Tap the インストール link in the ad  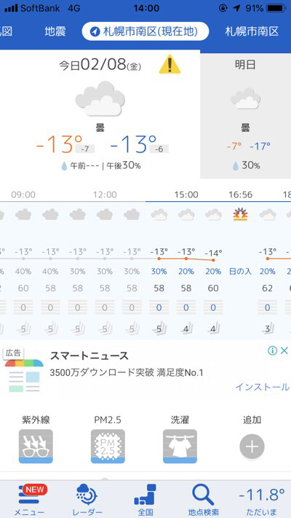[263, 387]
